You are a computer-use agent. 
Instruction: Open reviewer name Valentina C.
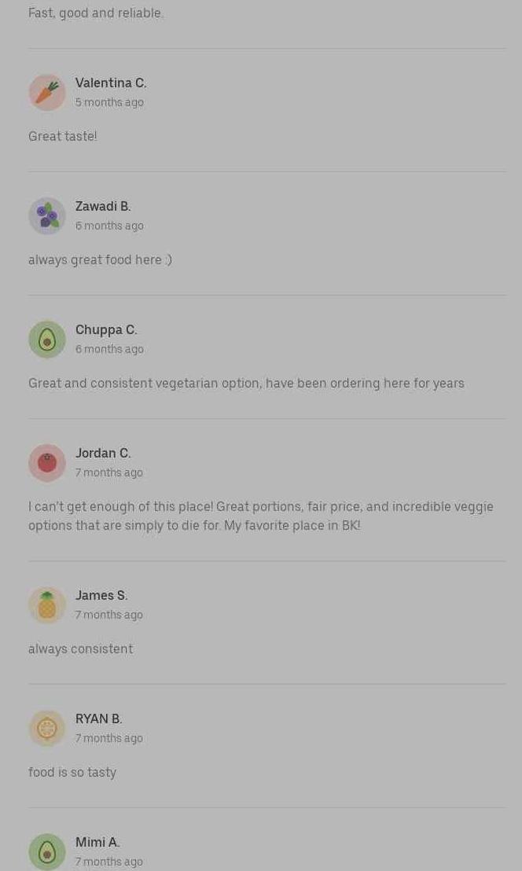pos(111,83)
